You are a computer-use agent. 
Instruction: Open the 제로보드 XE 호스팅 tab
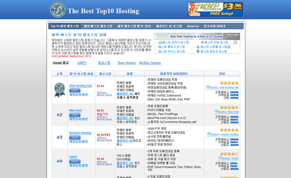169,26
